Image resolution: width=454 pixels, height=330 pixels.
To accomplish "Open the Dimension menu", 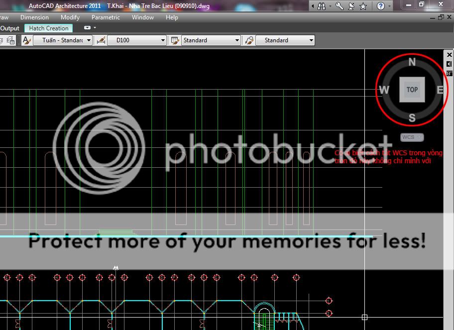I will coord(34,17).
